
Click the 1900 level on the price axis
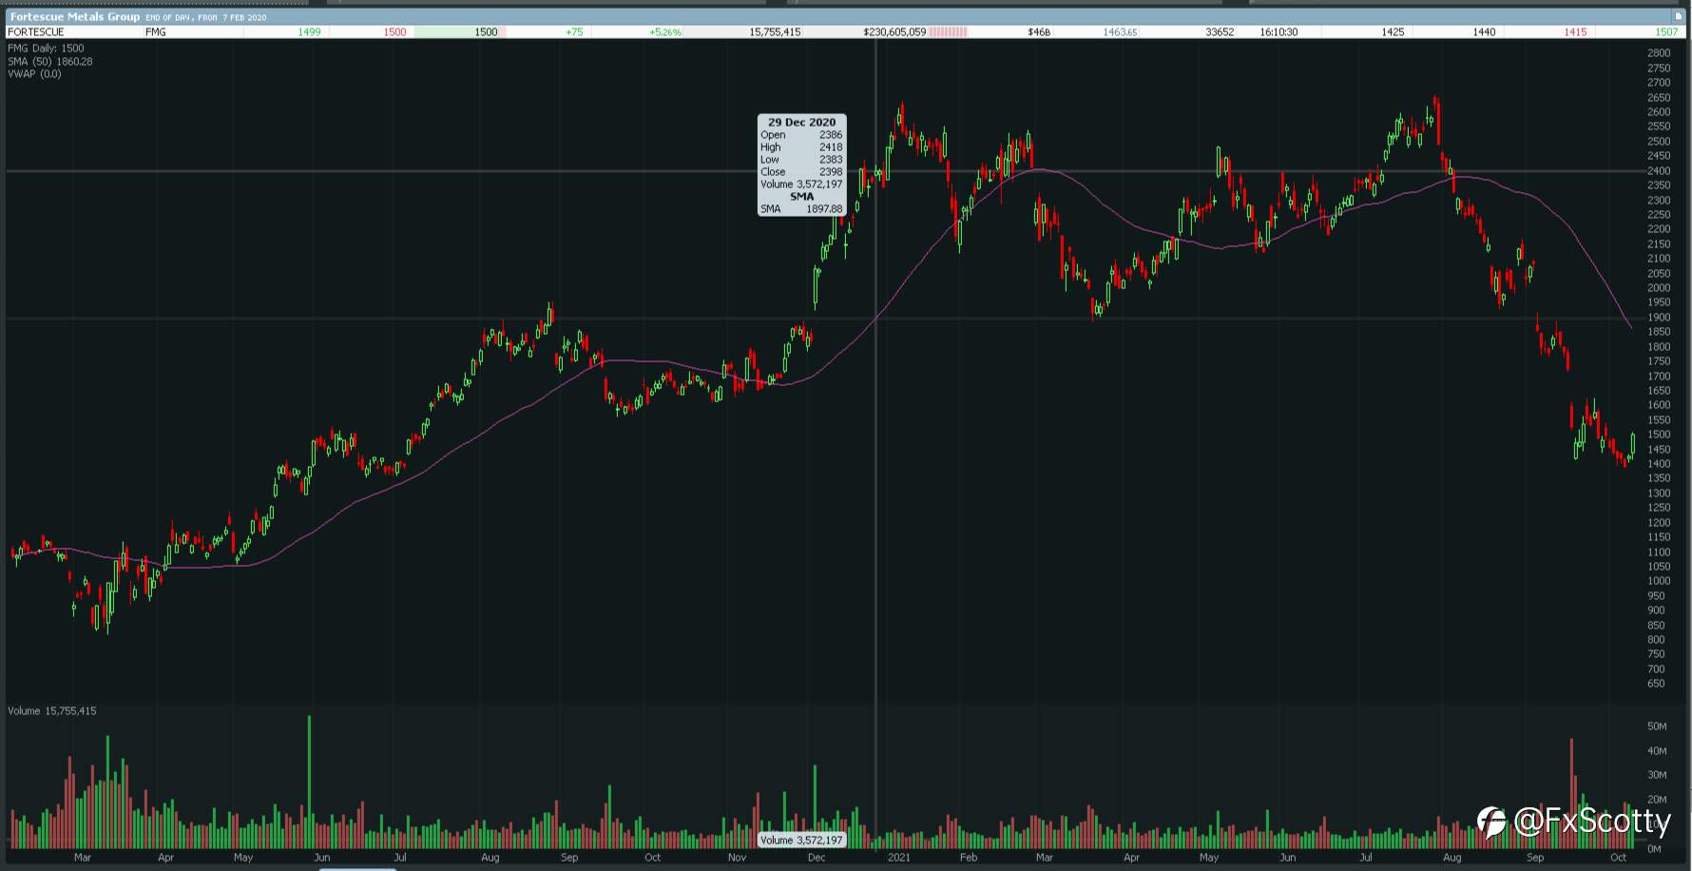1658,318
